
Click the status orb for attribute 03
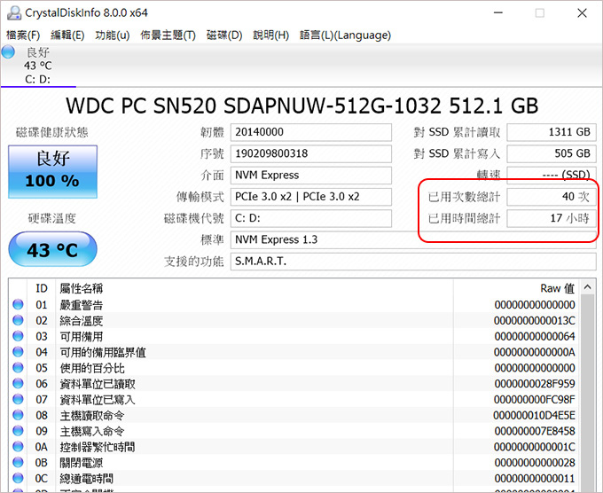[18, 336]
